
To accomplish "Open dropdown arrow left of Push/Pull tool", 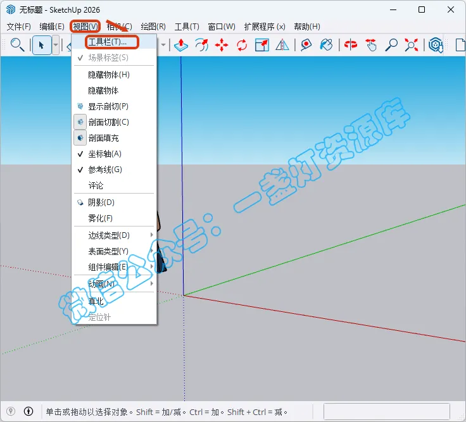I will coord(163,45).
